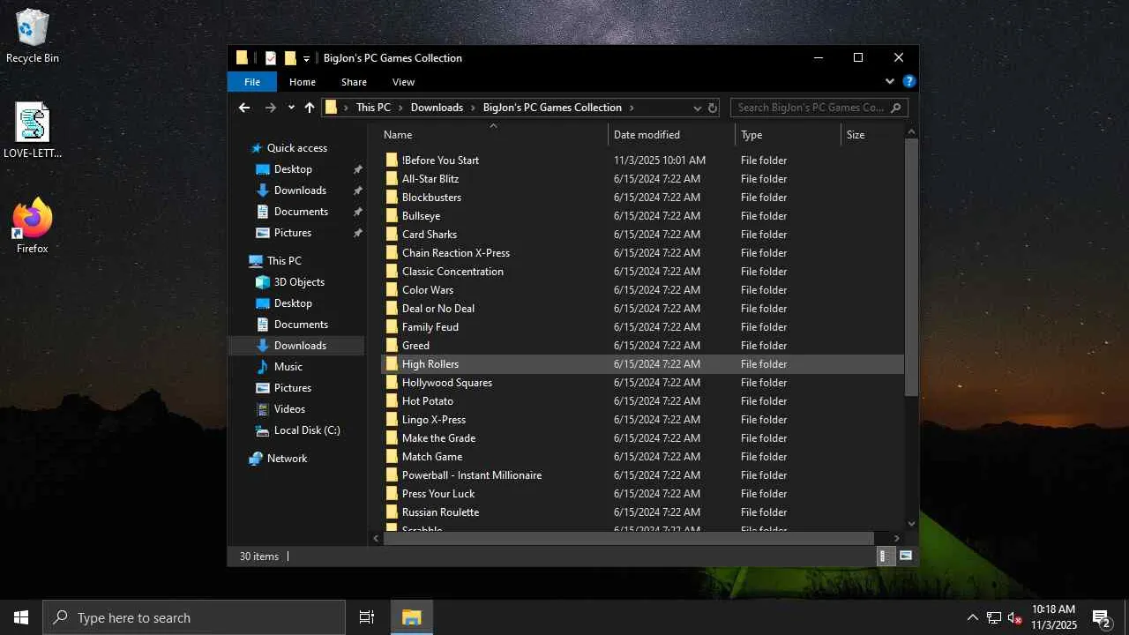Screen dimensions: 1129x635
Task: Open the Recycle Bin desktop icon
Action: click(x=33, y=36)
